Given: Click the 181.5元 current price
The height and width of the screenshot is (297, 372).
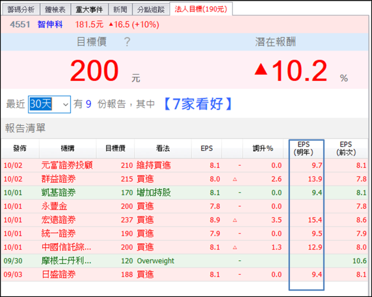Looking at the screenshot, I should coord(89,24).
